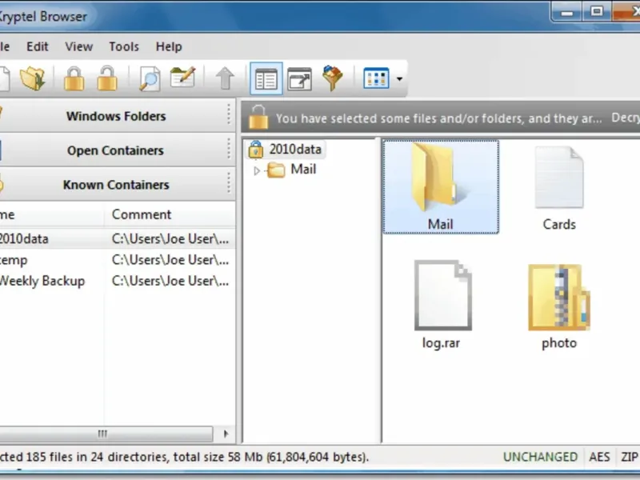The width and height of the screenshot is (640, 480).
Task: Click the right arrow of horizontal scrollbar
Action: point(226,434)
